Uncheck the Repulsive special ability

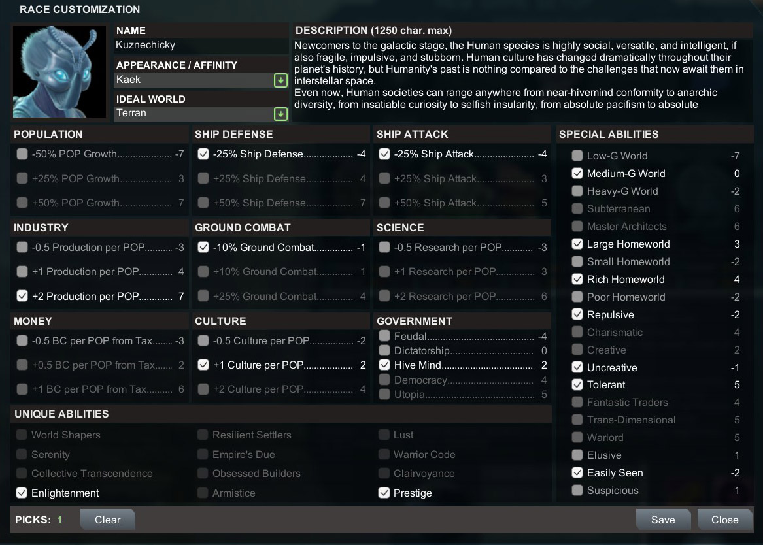pos(577,314)
